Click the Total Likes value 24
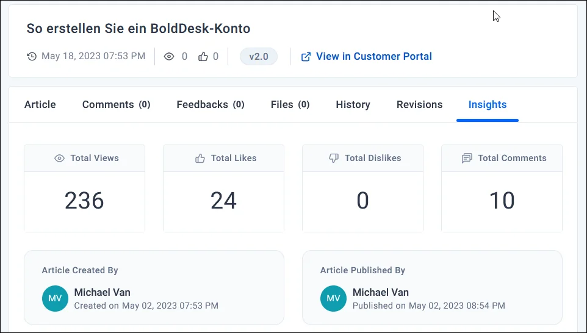The width and height of the screenshot is (587, 333). [223, 201]
